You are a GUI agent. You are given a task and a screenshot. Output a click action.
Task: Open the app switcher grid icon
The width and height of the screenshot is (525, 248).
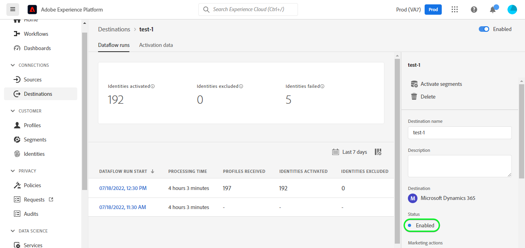click(454, 10)
